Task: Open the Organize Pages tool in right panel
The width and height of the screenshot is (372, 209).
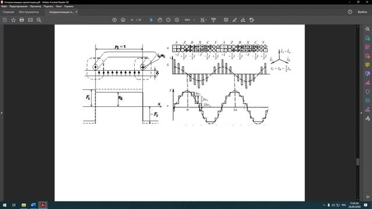Action: click(367, 47)
